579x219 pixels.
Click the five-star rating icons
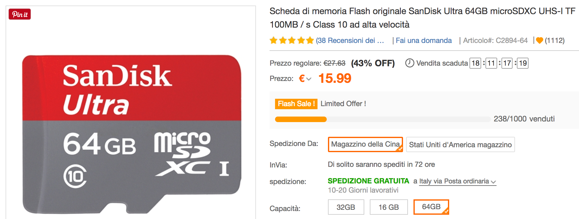(x=291, y=40)
